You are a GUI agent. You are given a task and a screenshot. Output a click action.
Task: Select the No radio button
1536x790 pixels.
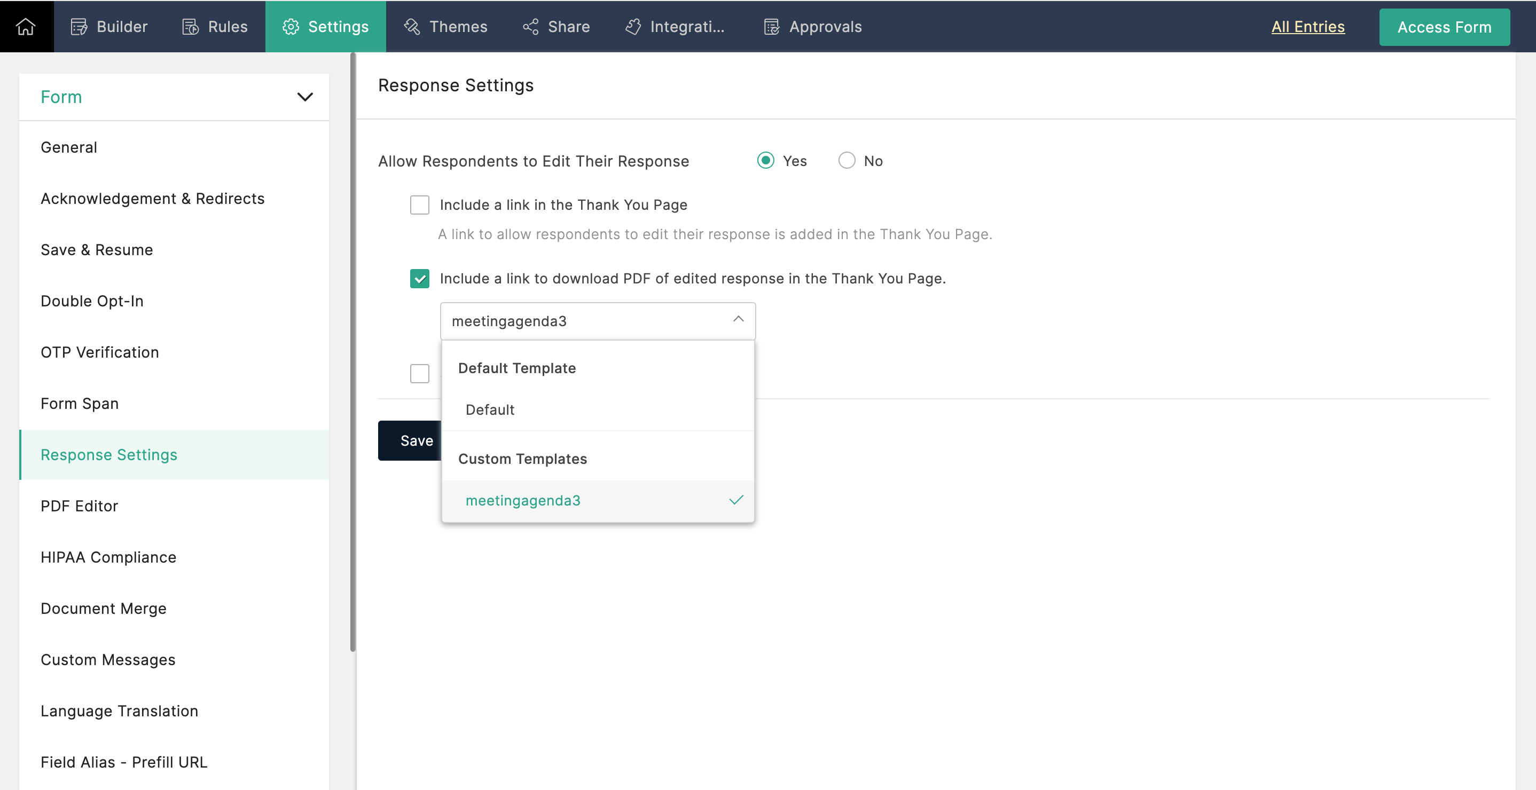(x=846, y=161)
